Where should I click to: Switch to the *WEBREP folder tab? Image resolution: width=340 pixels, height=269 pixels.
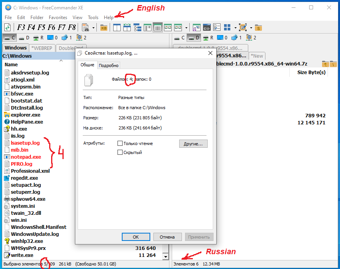click(x=42, y=48)
